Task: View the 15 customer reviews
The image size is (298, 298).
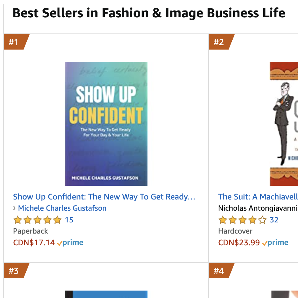Action: point(69,220)
